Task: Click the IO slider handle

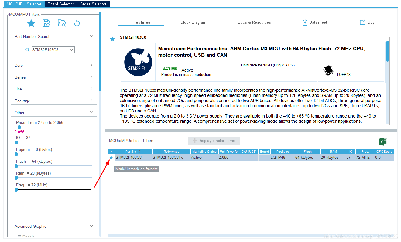Action: 16,142
